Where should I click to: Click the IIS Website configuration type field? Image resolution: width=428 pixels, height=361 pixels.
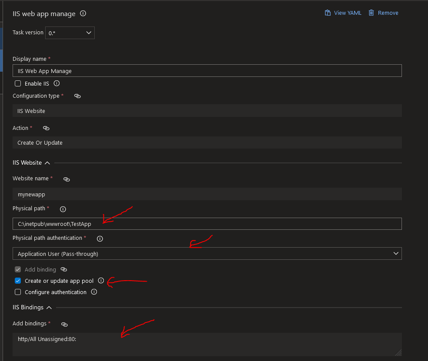tap(207, 111)
